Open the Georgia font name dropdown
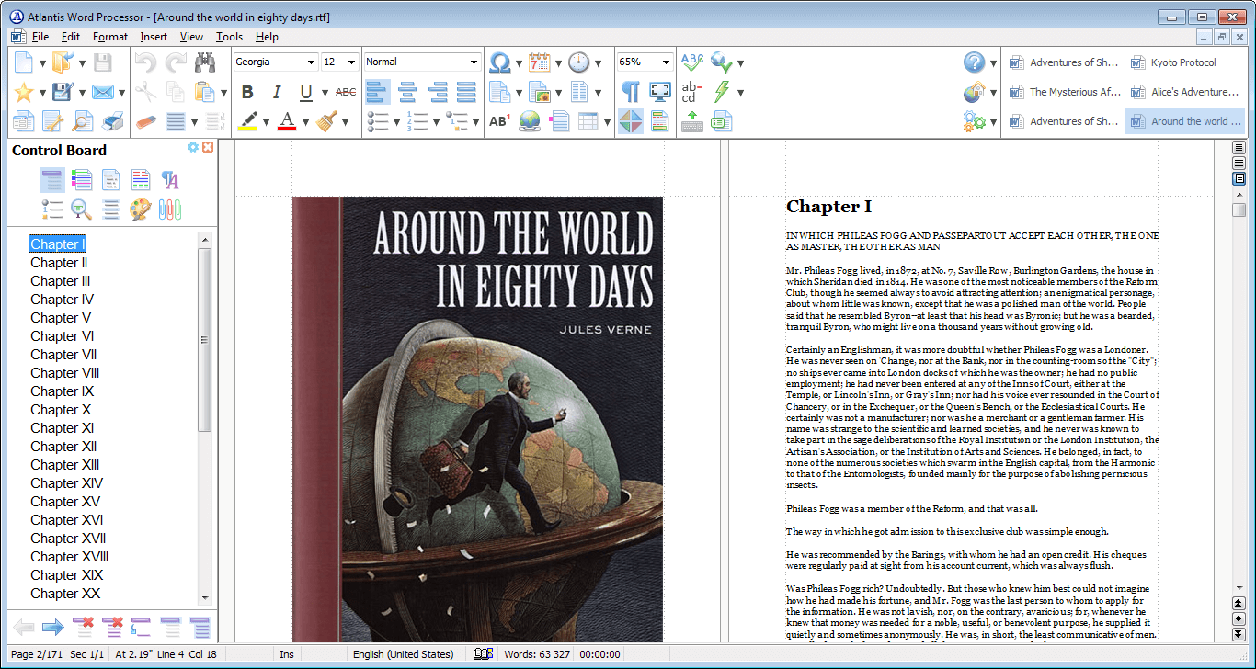The width and height of the screenshot is (1256, 669). (310, 62)
